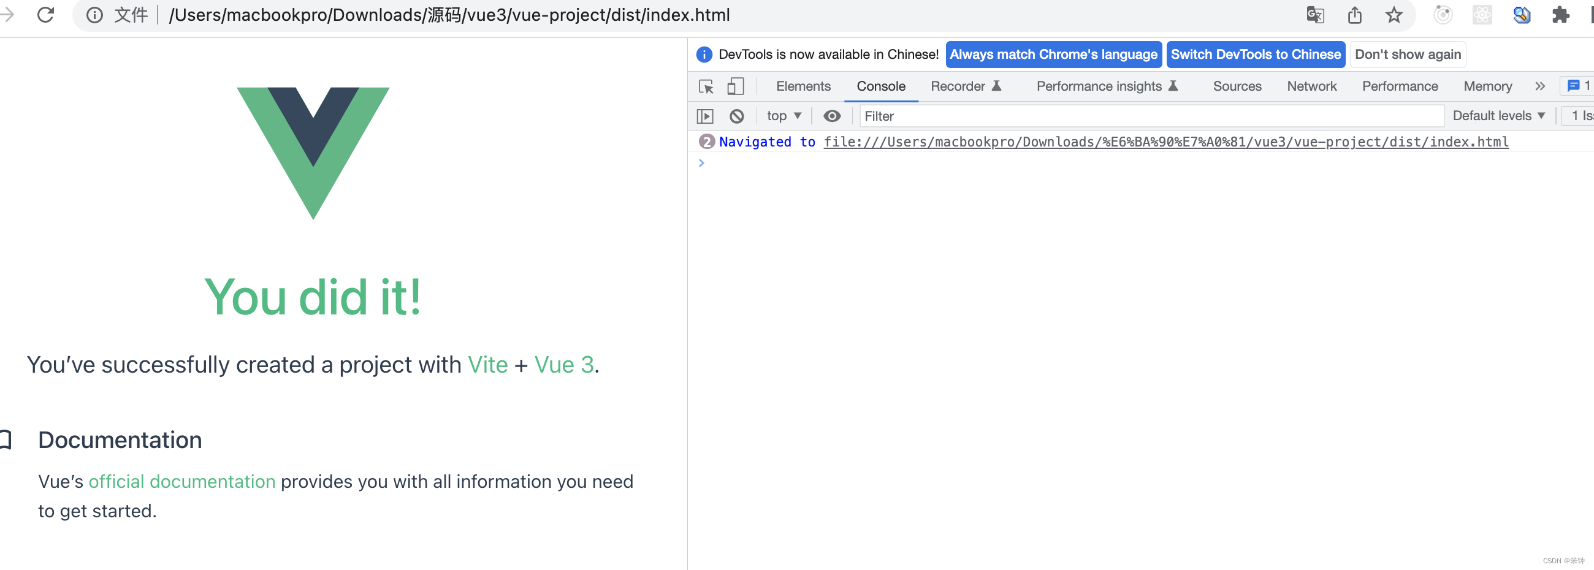Open the Memory tab
The width and height of the screenshot is (1594, 570).
(x=1487, y=86)
